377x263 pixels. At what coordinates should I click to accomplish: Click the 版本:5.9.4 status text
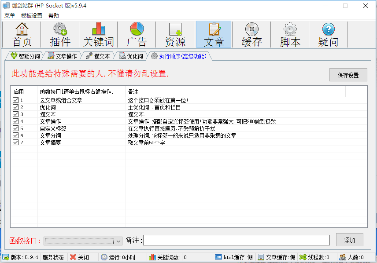(24, 257)
